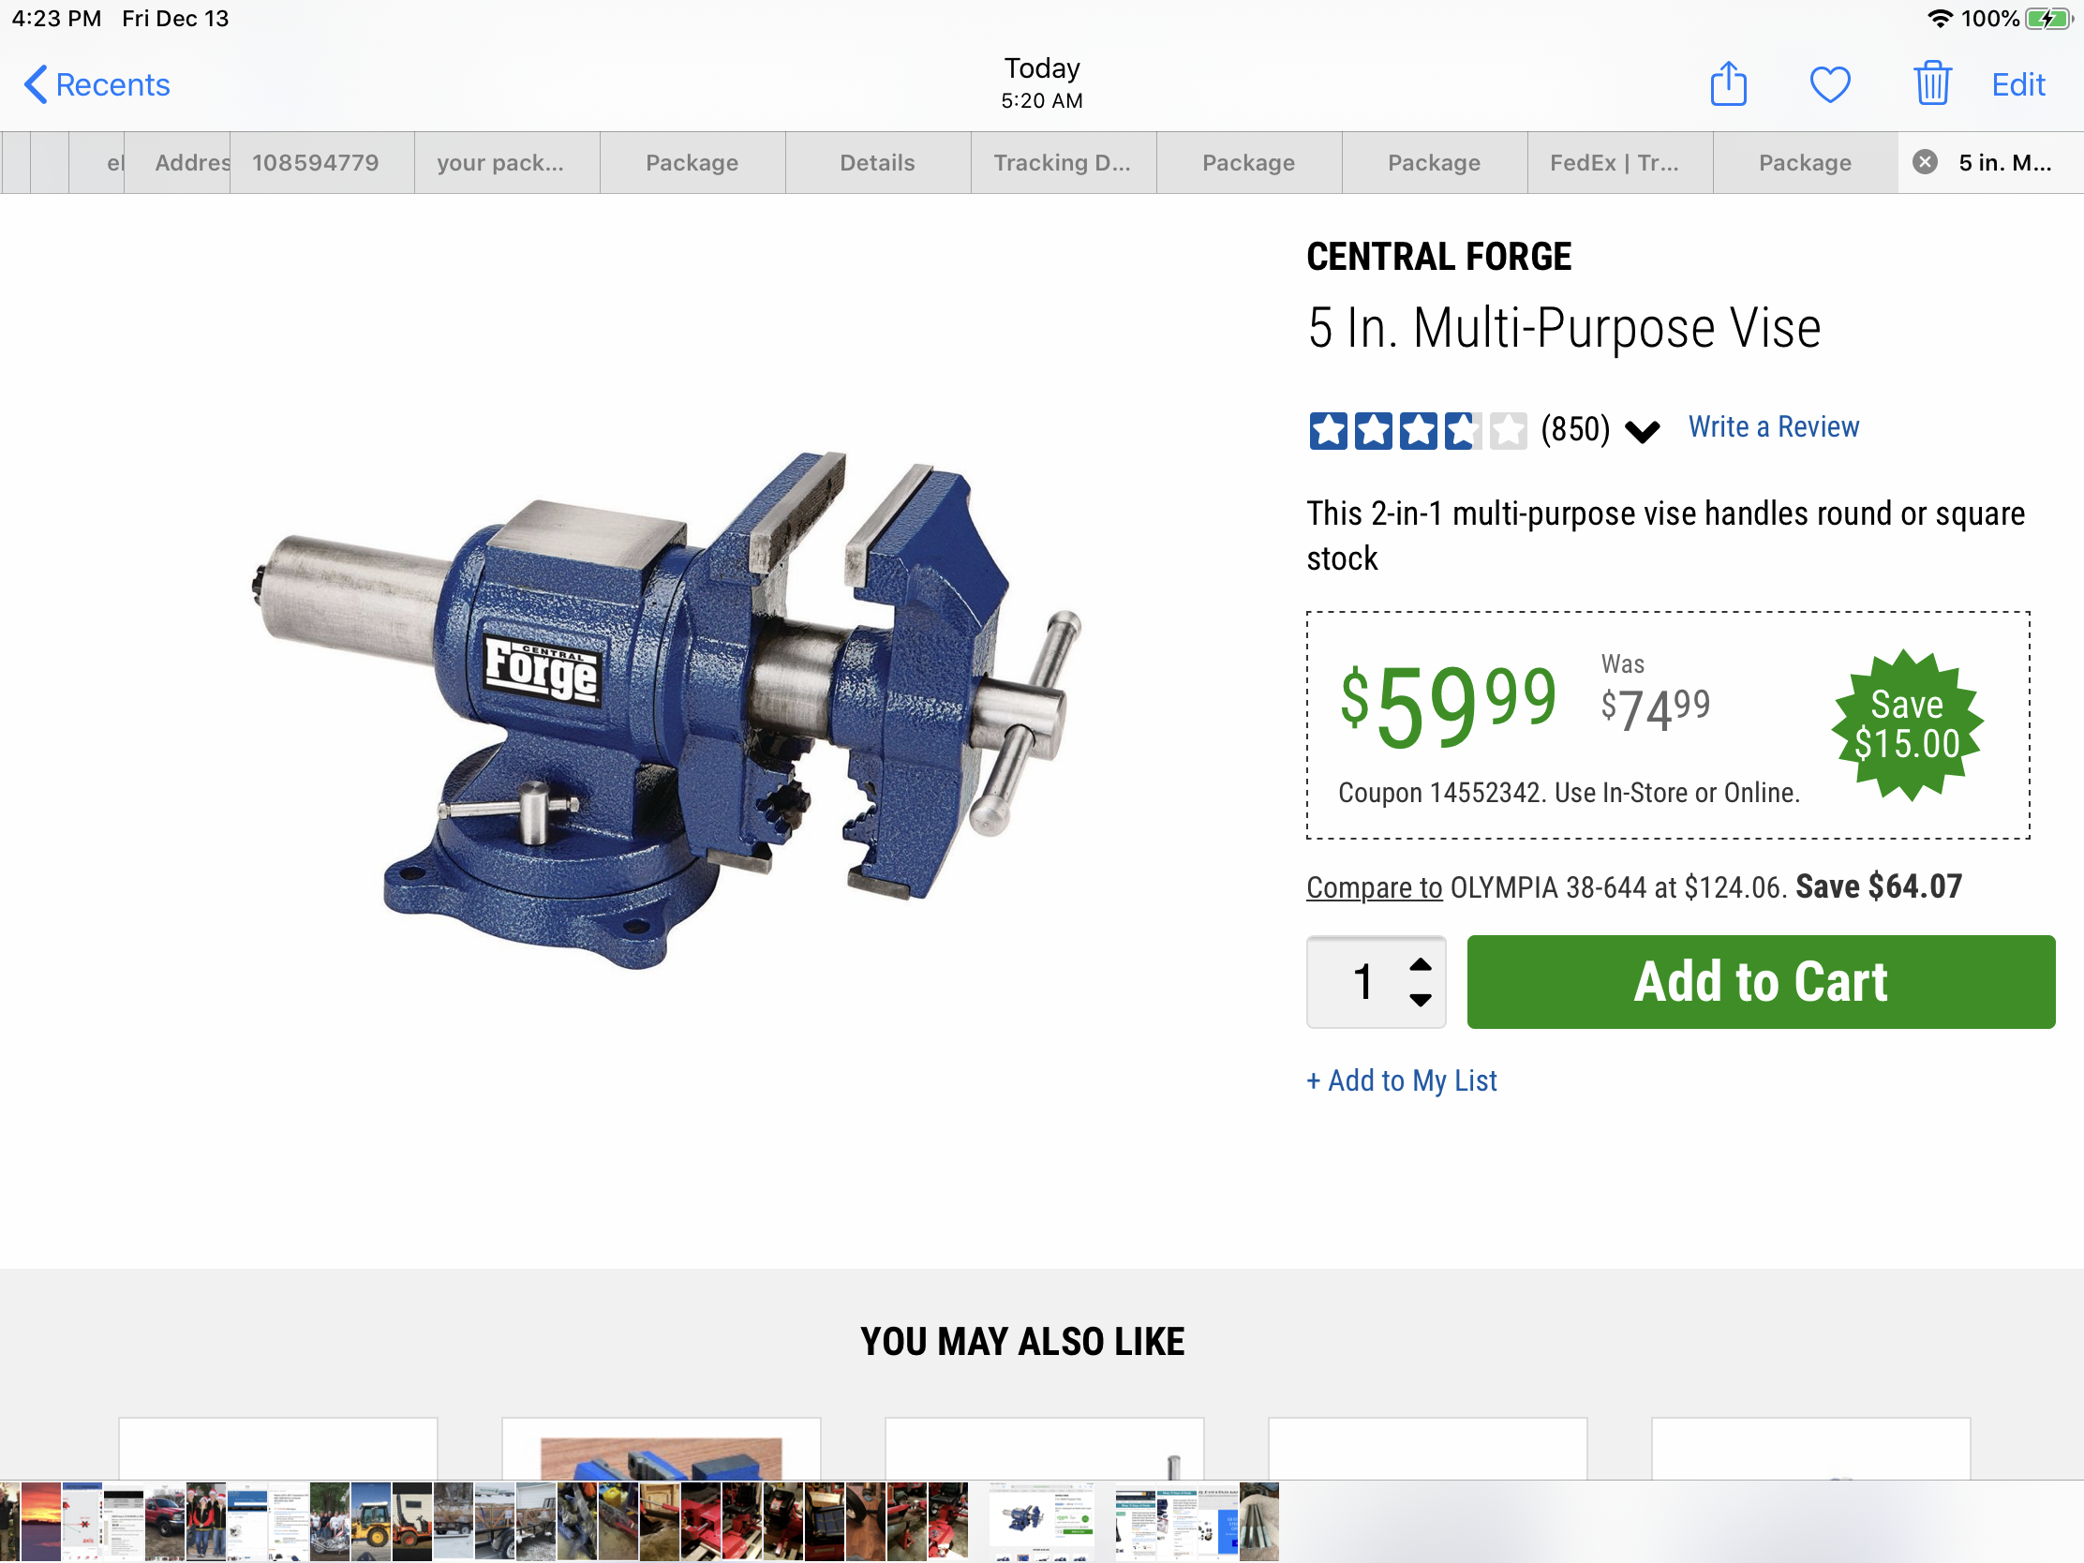Go back to Recents

pos(97,84)
